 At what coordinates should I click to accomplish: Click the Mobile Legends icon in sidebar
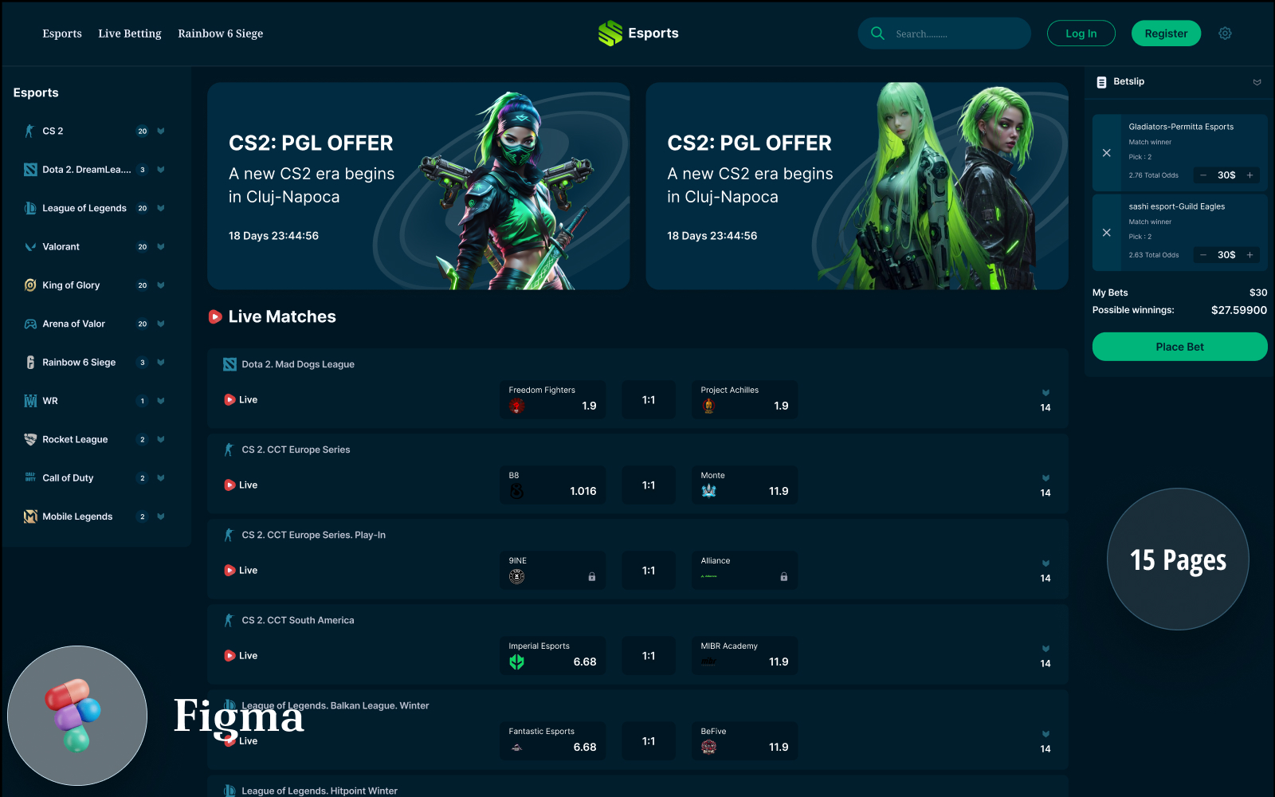[x=30, y=516]
